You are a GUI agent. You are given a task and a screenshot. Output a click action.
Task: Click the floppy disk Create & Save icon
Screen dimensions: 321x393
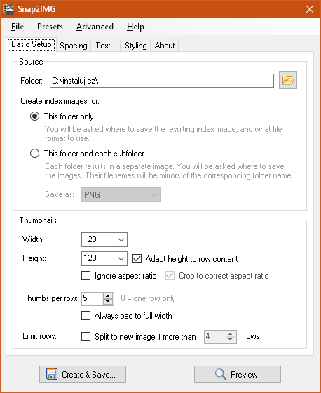52,374
